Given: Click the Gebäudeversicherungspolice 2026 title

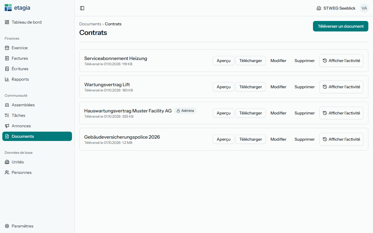Looking at the screenshot, I should (122, 137).
